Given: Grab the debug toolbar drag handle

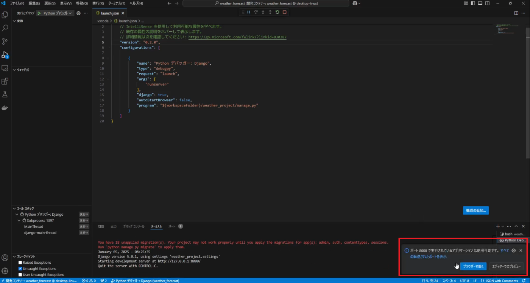Looking at the screenshot, I should [243, 12].
